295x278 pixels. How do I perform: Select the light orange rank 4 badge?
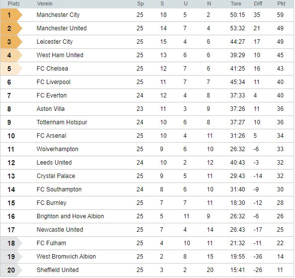pyautogui.click(x=11, y=55)
